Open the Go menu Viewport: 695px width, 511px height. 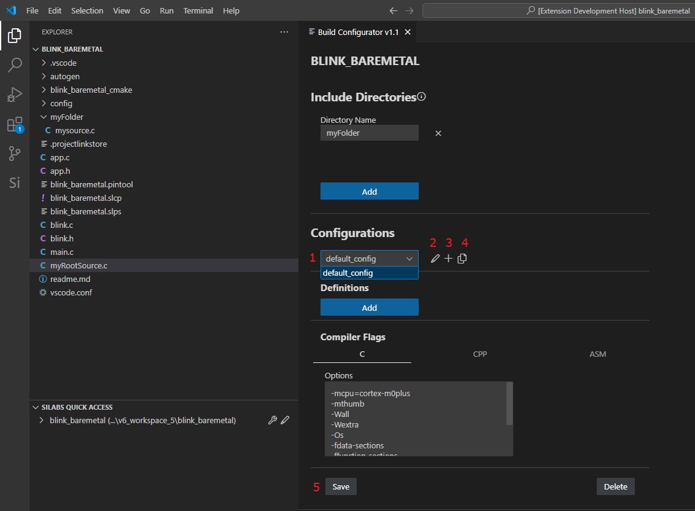(x=145, y=10)
